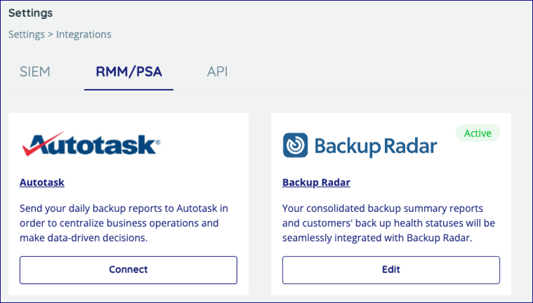Switch to the SIEM tab
Viewport: 533px width, 303px height.
point(35,72)
